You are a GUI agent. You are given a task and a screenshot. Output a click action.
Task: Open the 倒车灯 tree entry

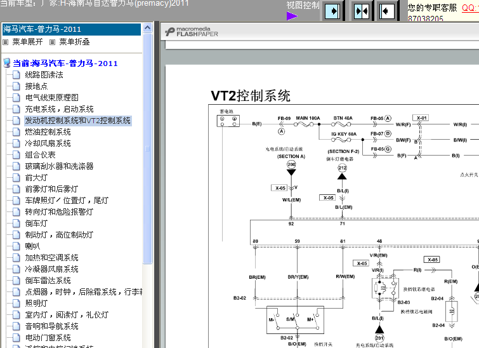tap(36, 224)
